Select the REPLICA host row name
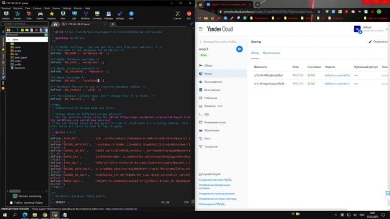Viewport: 390px width, 219px height. tap(269, 84)
